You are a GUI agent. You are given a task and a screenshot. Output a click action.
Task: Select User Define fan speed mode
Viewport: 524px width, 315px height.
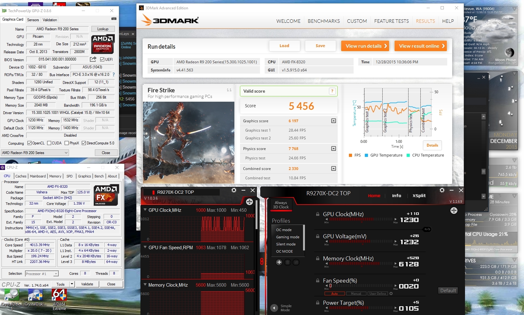(x=378, y=293)
